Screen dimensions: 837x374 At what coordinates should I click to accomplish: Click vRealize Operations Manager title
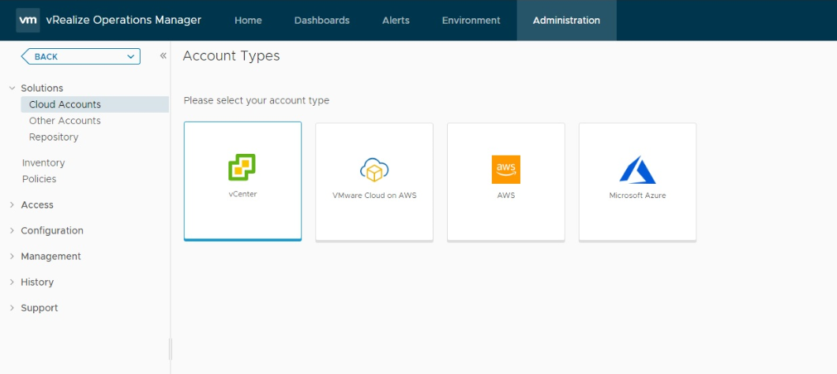coord(125,21)
